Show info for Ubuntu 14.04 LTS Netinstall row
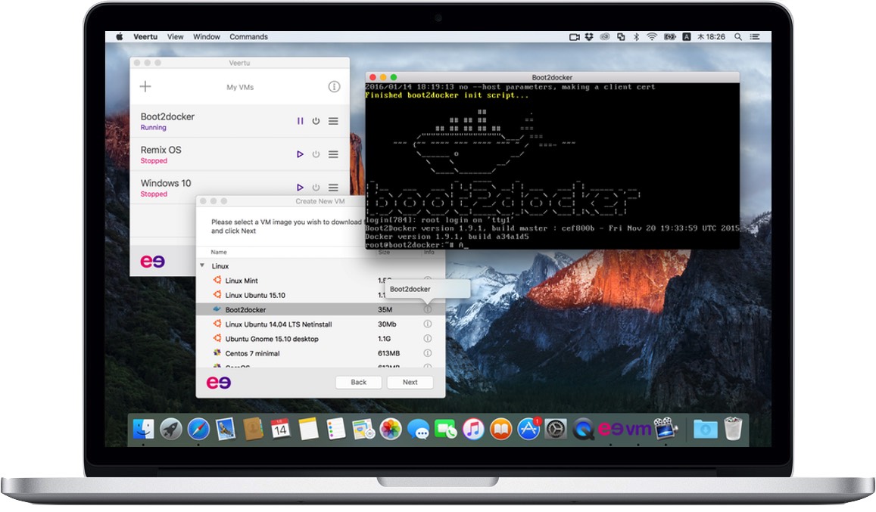876x512 pixels. [427, 324]
